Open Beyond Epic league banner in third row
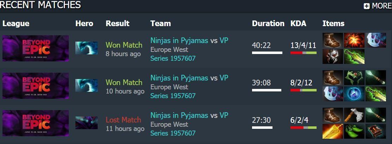 click(x=36, y=123)
